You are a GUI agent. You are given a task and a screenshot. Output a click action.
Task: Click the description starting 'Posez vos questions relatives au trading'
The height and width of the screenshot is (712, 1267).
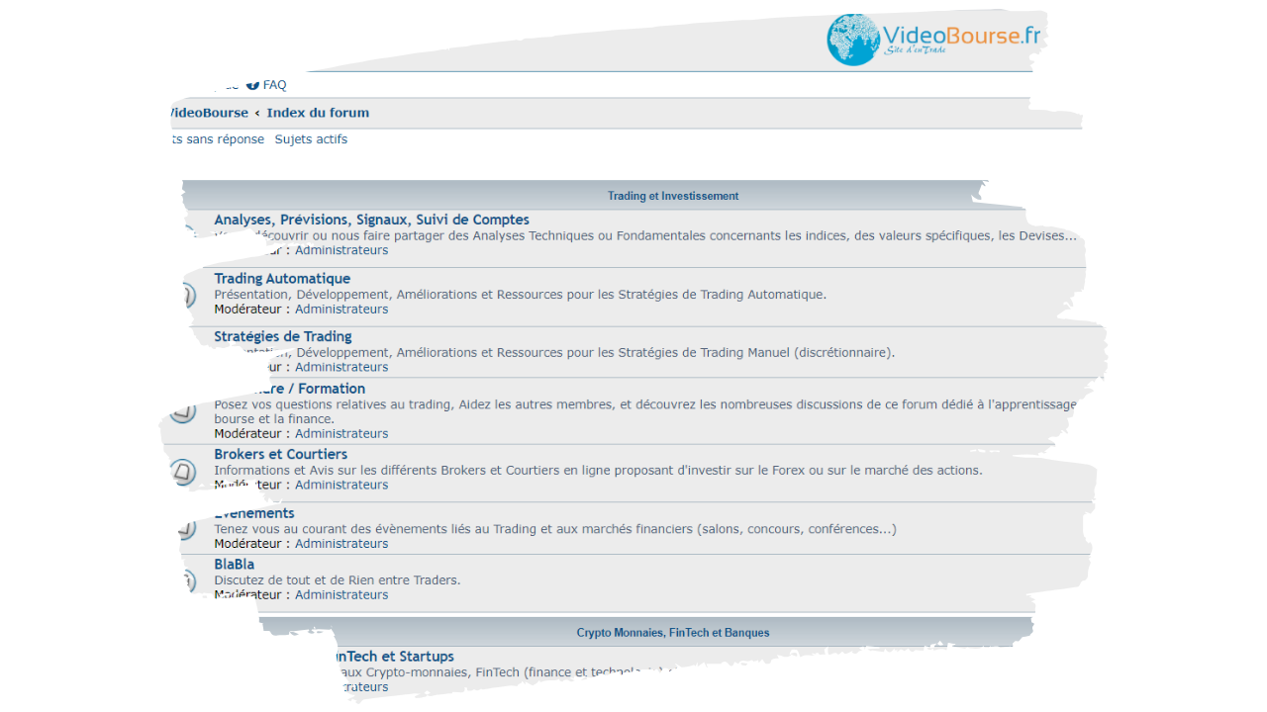click(x=645, y=411)
